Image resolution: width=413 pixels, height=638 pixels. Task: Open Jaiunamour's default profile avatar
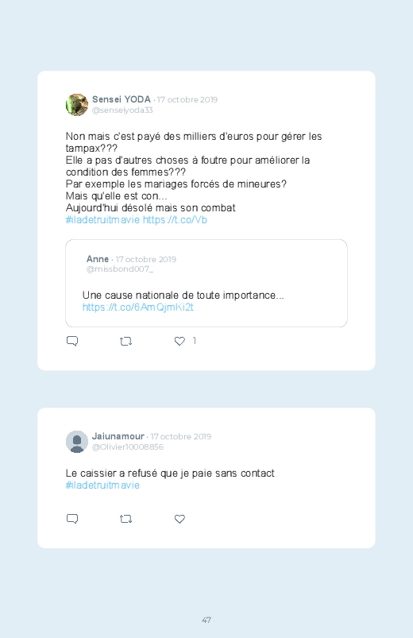(x=77, y=442)
